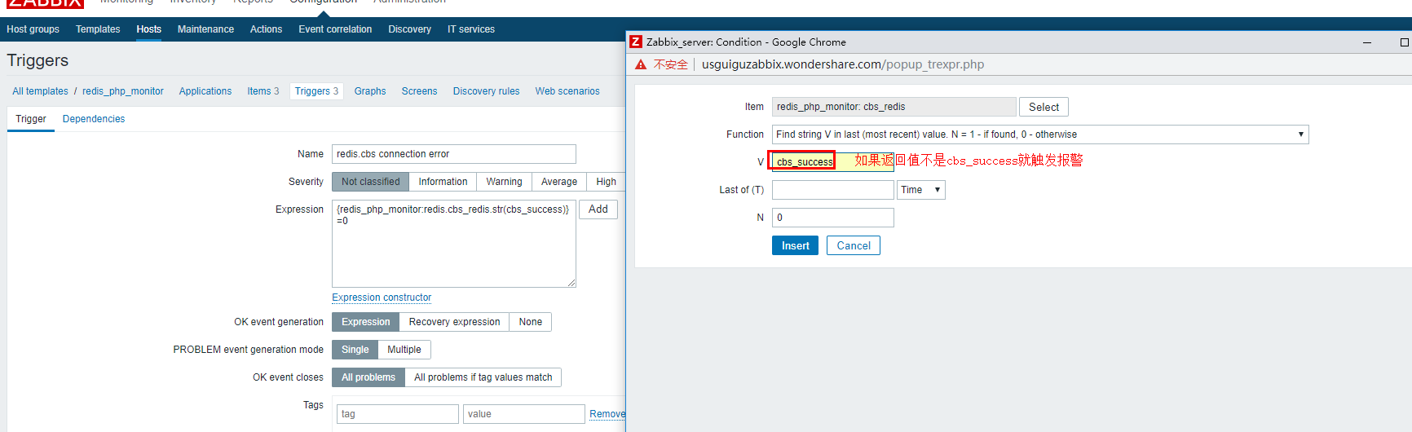Open Host groups menu
Screen dimensions: 1412x432
[x=33, y=29]
